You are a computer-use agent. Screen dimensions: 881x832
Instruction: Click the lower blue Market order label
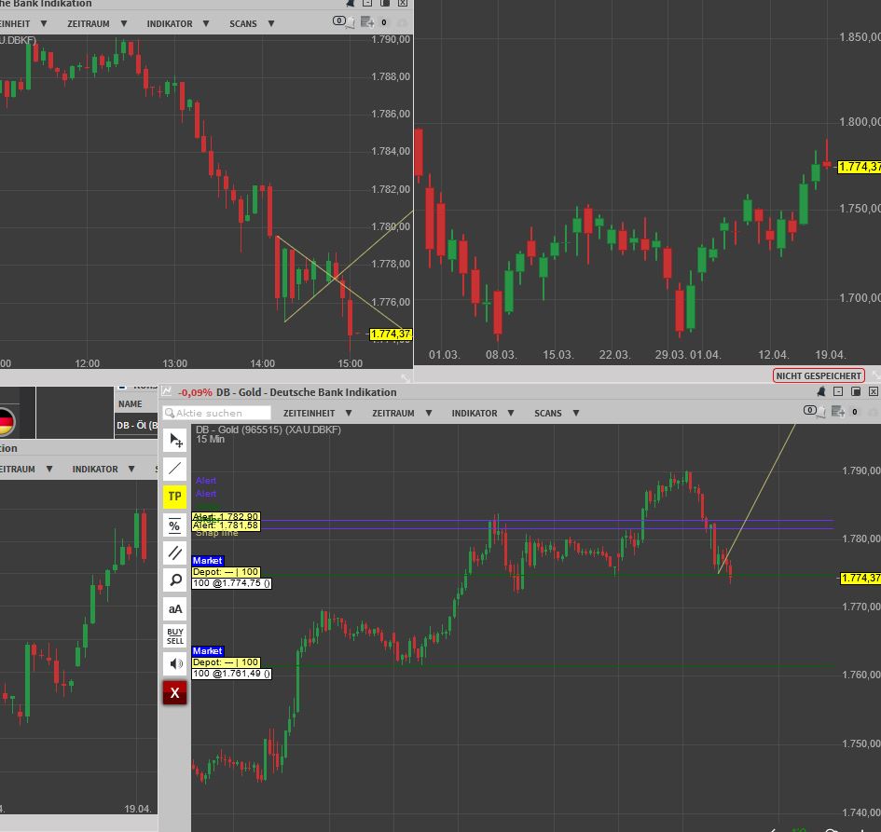pyautogui.click(x=207, y=650)
